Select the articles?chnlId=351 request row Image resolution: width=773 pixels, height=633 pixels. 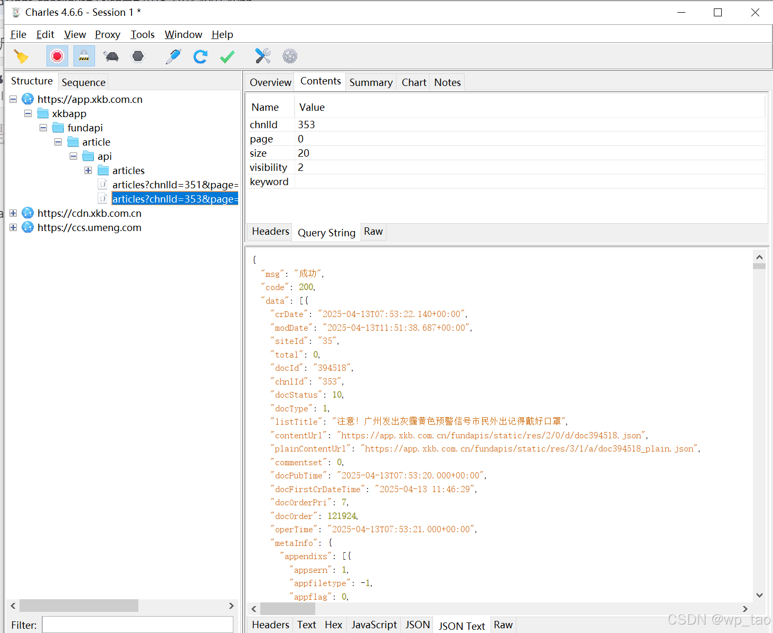(x=175, y=185)
